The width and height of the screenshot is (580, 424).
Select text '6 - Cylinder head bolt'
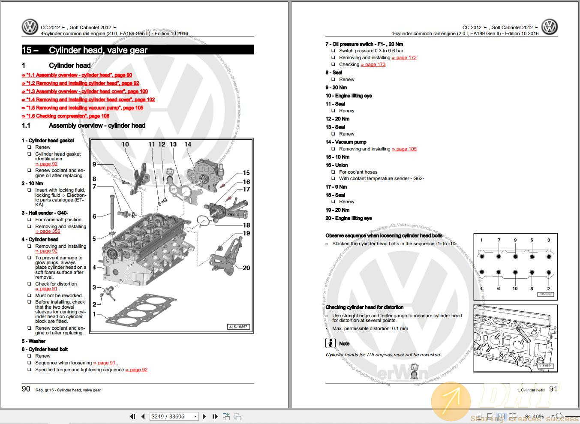45,349
